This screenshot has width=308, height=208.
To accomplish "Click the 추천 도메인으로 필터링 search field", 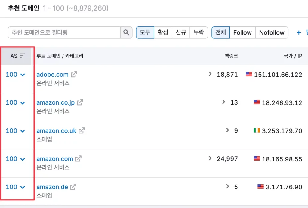I will [x=64, y=32].
